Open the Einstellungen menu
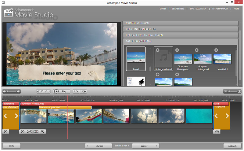244x151 pixels. [198, 9]
